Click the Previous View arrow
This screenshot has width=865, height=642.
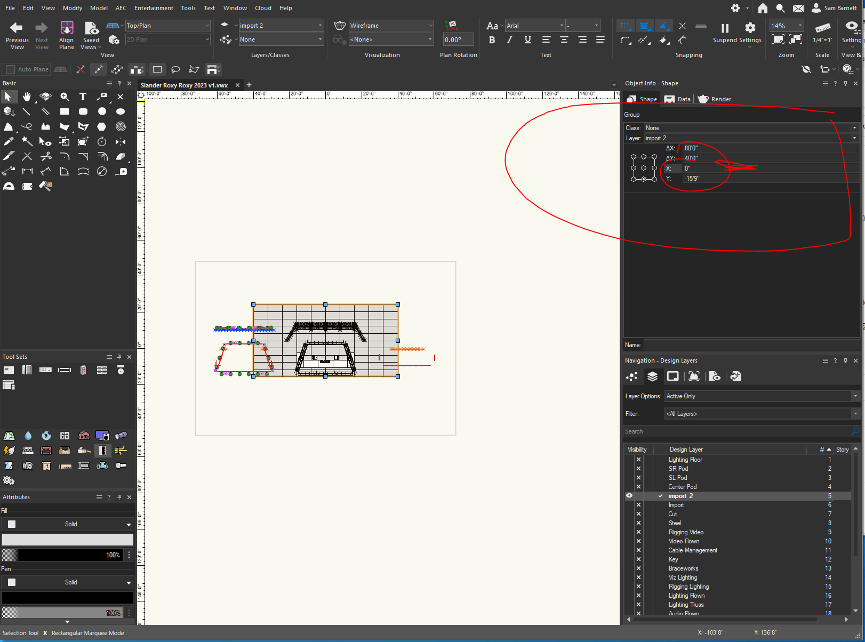(x=17, y=28)
